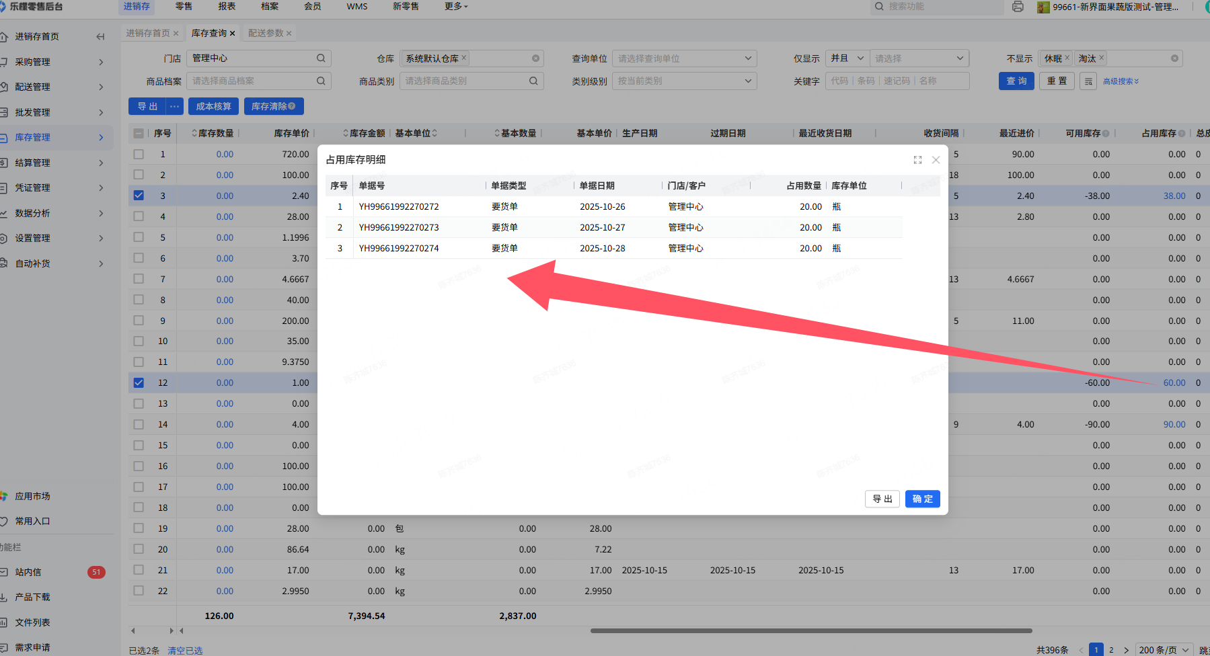
Task: Click the 确定 button in the dialog
Action: click(x=922, y=499)
